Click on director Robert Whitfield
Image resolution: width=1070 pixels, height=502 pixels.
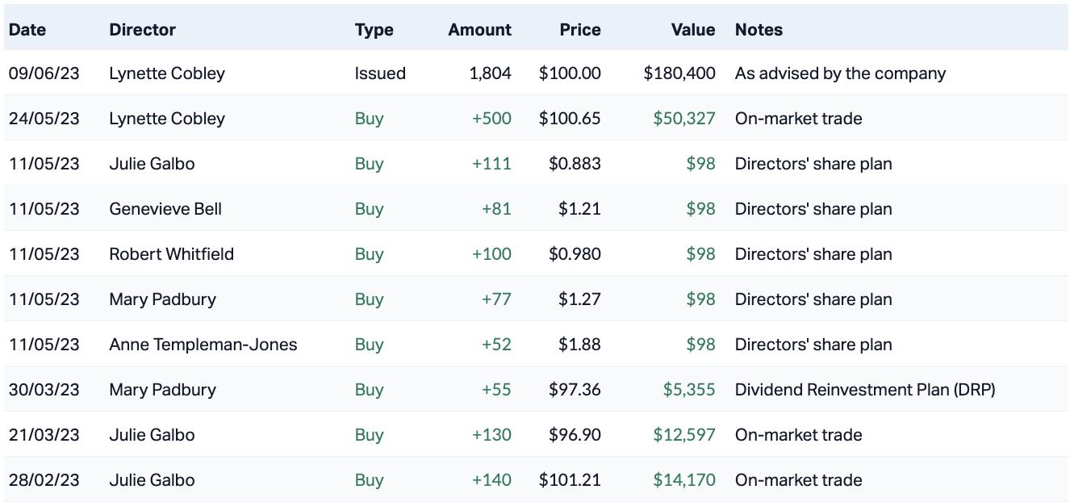(x=171, y=254)
